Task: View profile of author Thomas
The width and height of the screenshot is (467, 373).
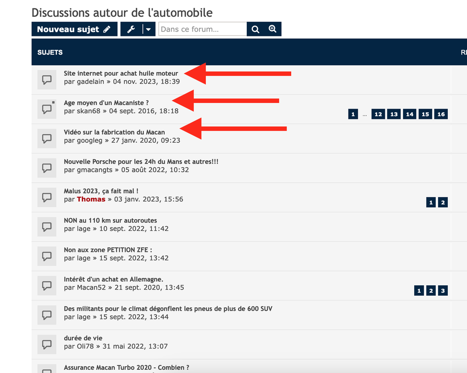Action: [91, 199]
